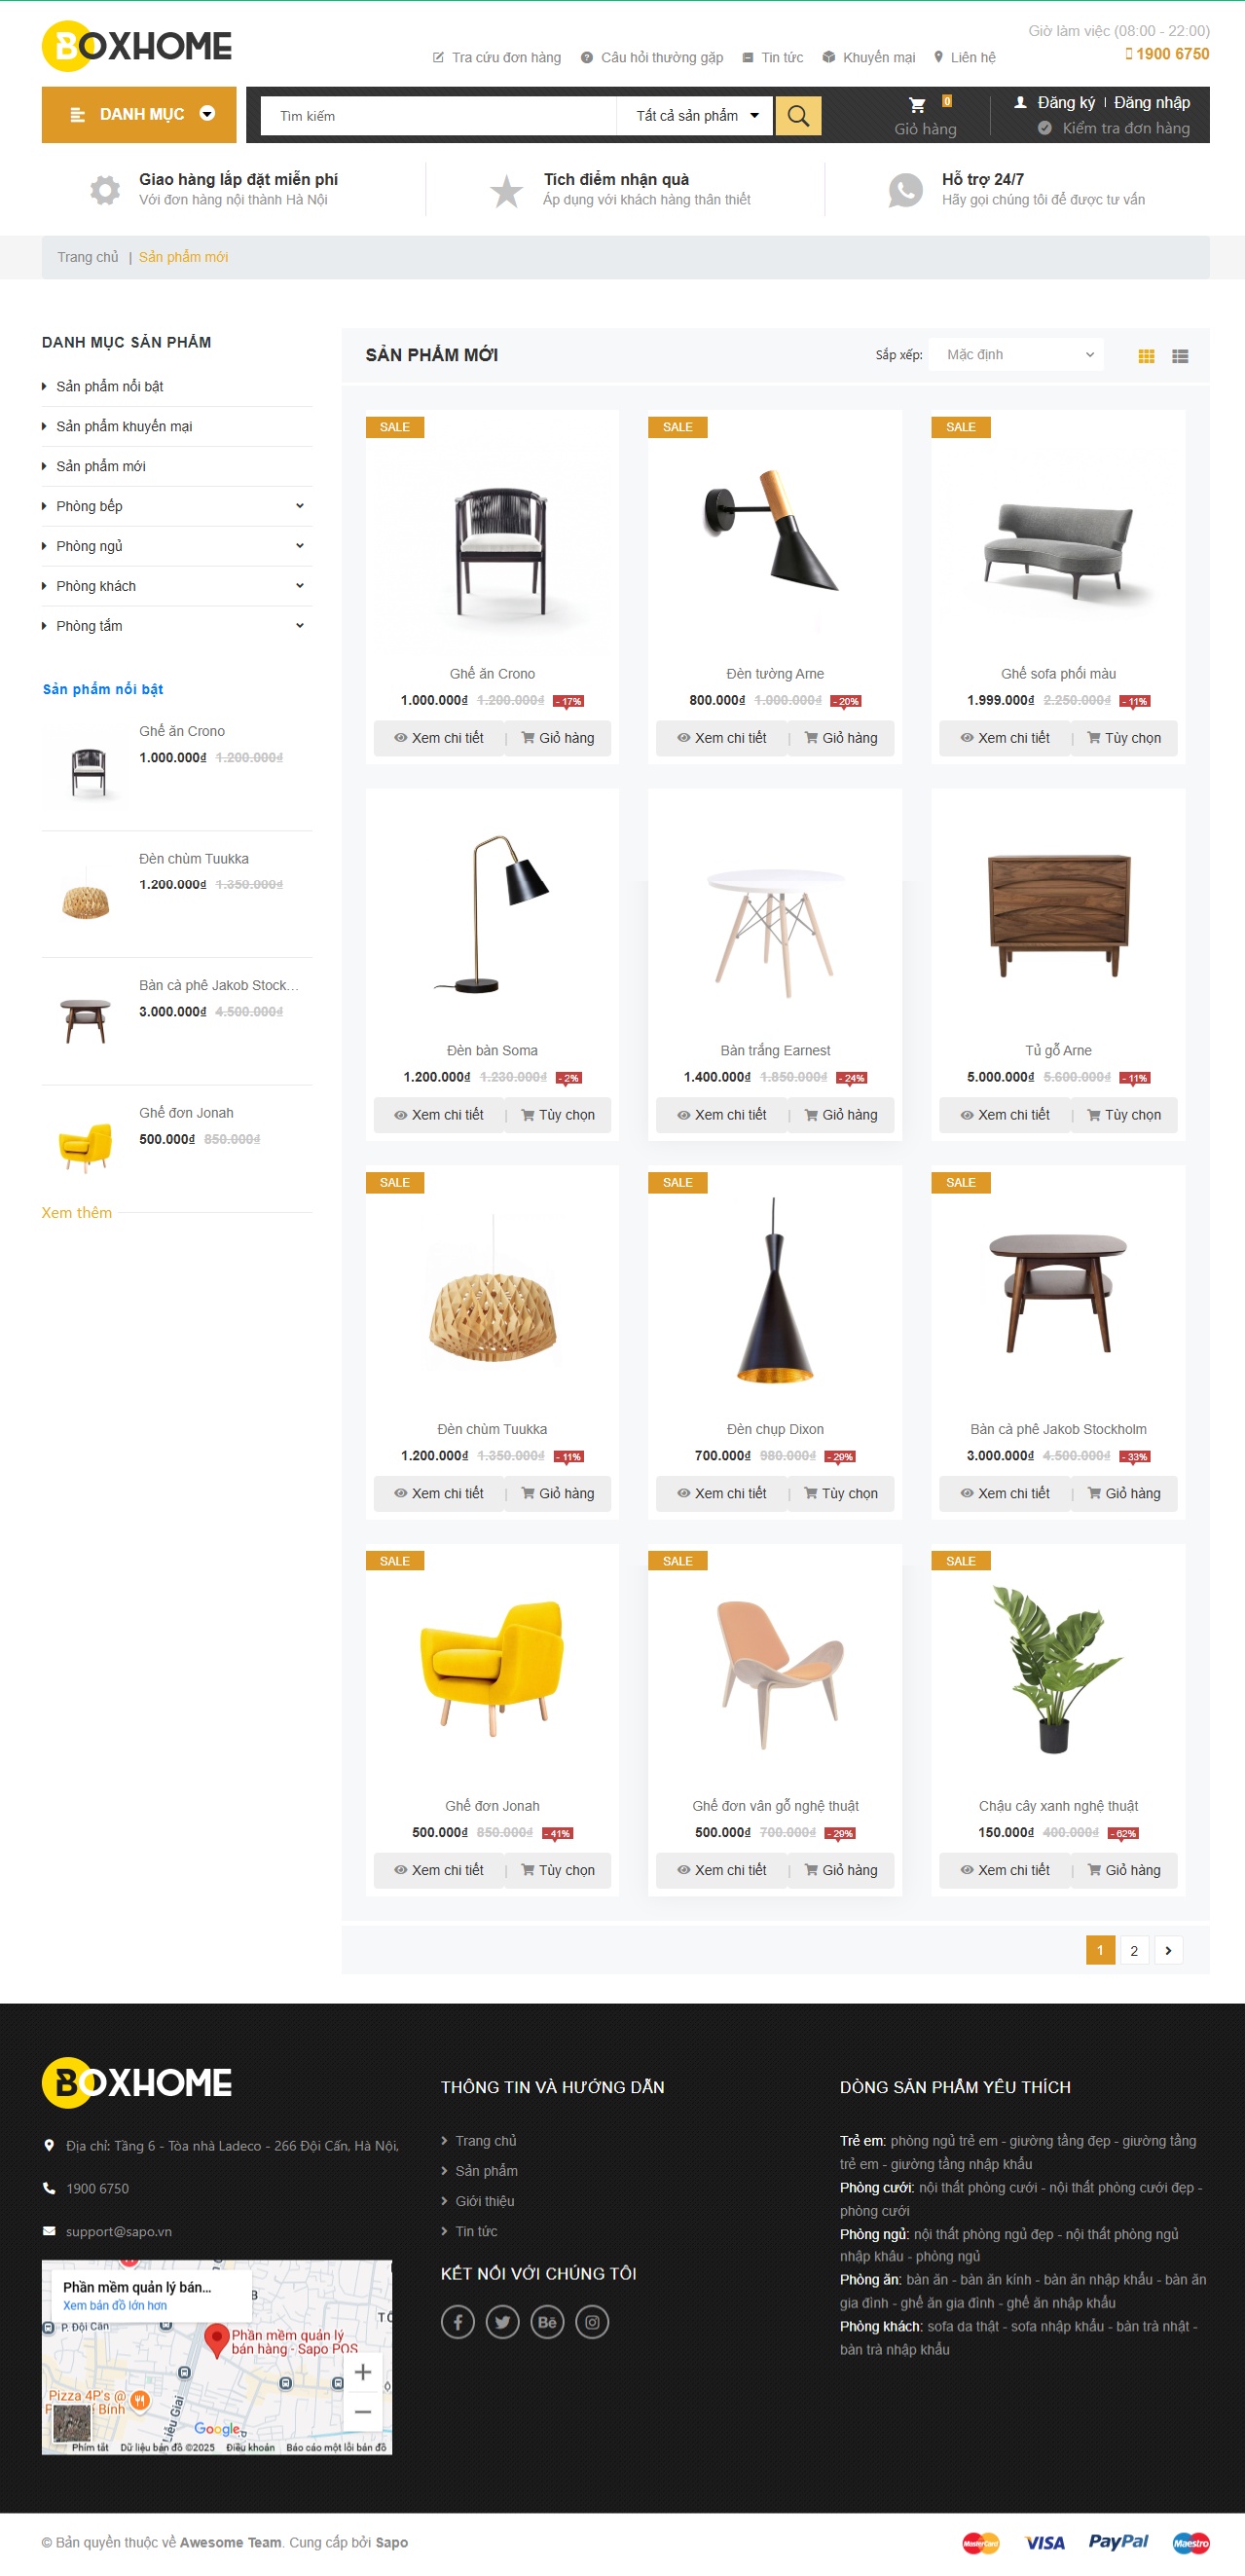Open the Behance social icon in footer
This screenshot has height=2576, width=1245.
547,2321
